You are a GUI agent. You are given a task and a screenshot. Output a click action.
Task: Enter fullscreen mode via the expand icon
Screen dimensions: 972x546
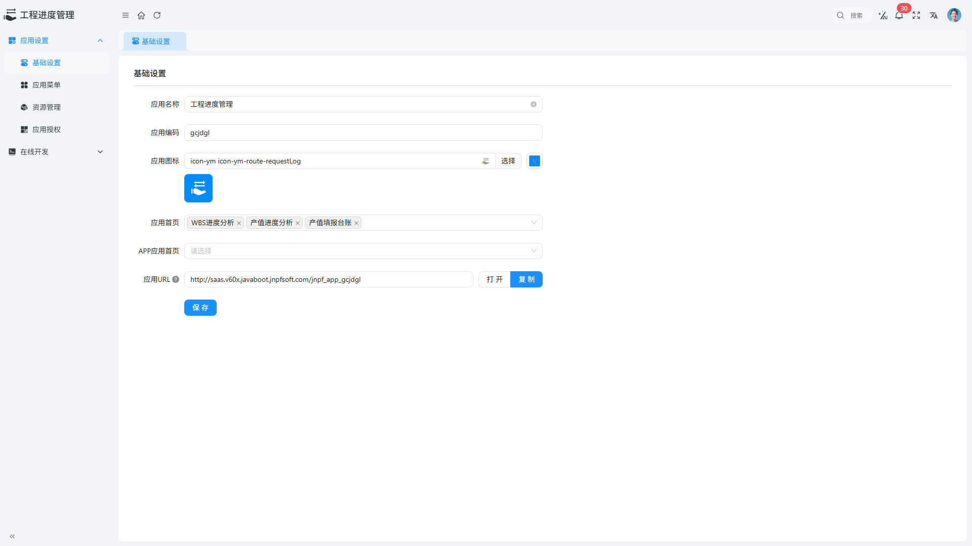point(916,15)
